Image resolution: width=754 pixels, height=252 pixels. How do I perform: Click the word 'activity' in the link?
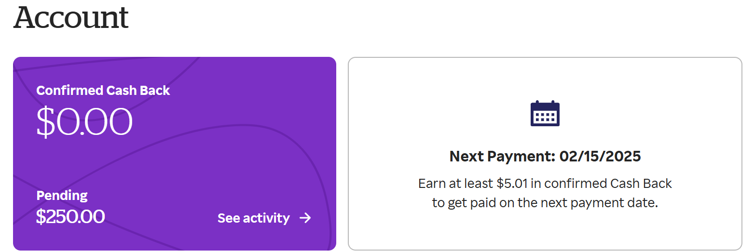pos(267,218)
